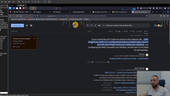Pause the VM with the orange pause icon
This screenshot has height=96, width=170.
pos(14,2)
